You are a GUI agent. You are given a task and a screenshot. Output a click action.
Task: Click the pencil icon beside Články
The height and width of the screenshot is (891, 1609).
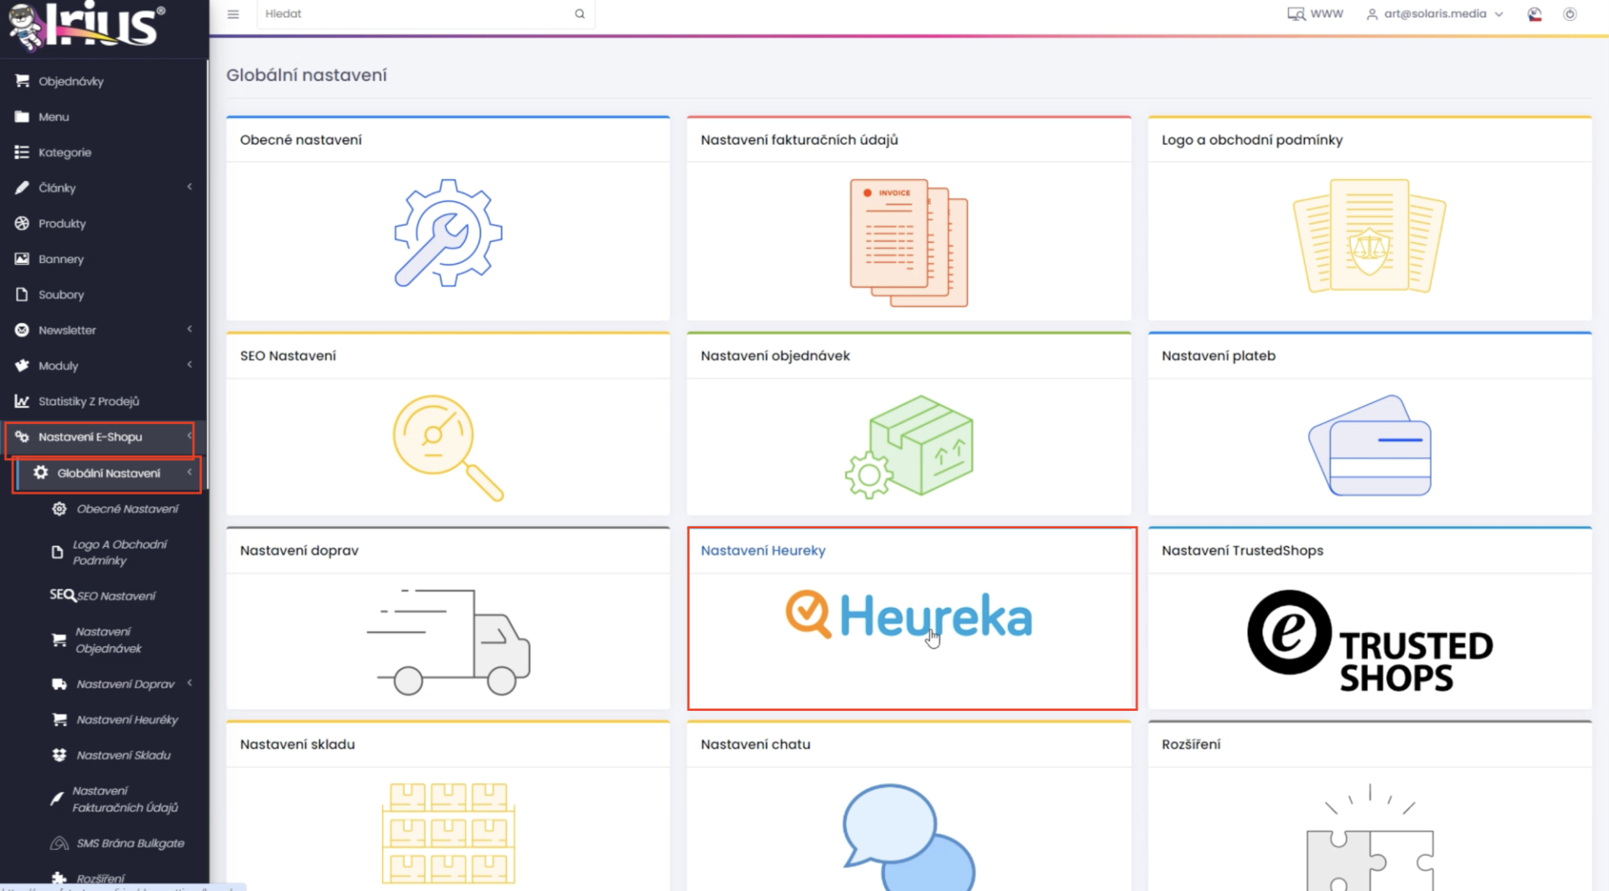tap(22, 188)
